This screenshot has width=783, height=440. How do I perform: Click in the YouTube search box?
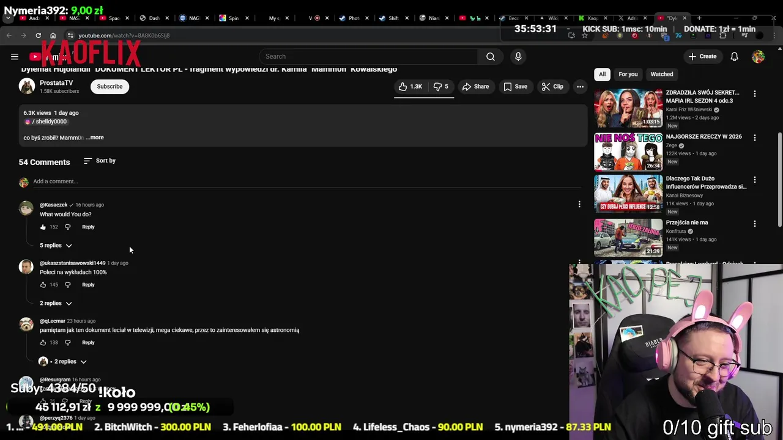pyautogui.click(x=367, y=56)
